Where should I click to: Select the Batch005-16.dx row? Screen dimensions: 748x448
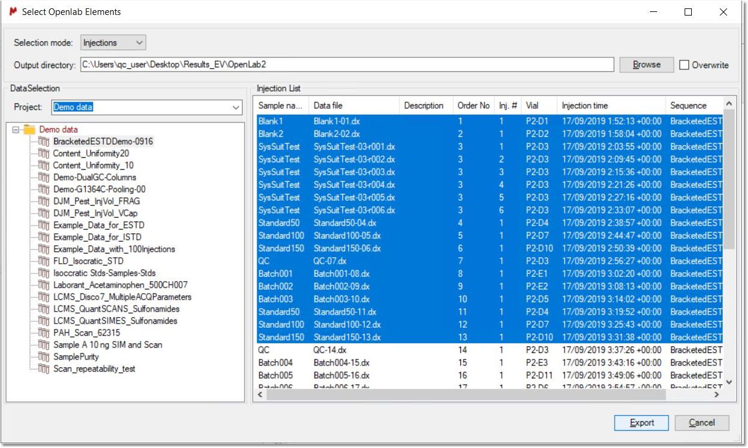pyautogui.click(x=489, y=376)
